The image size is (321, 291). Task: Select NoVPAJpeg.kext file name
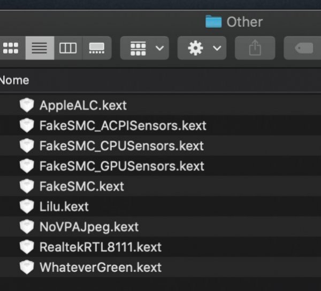point(89,227)
